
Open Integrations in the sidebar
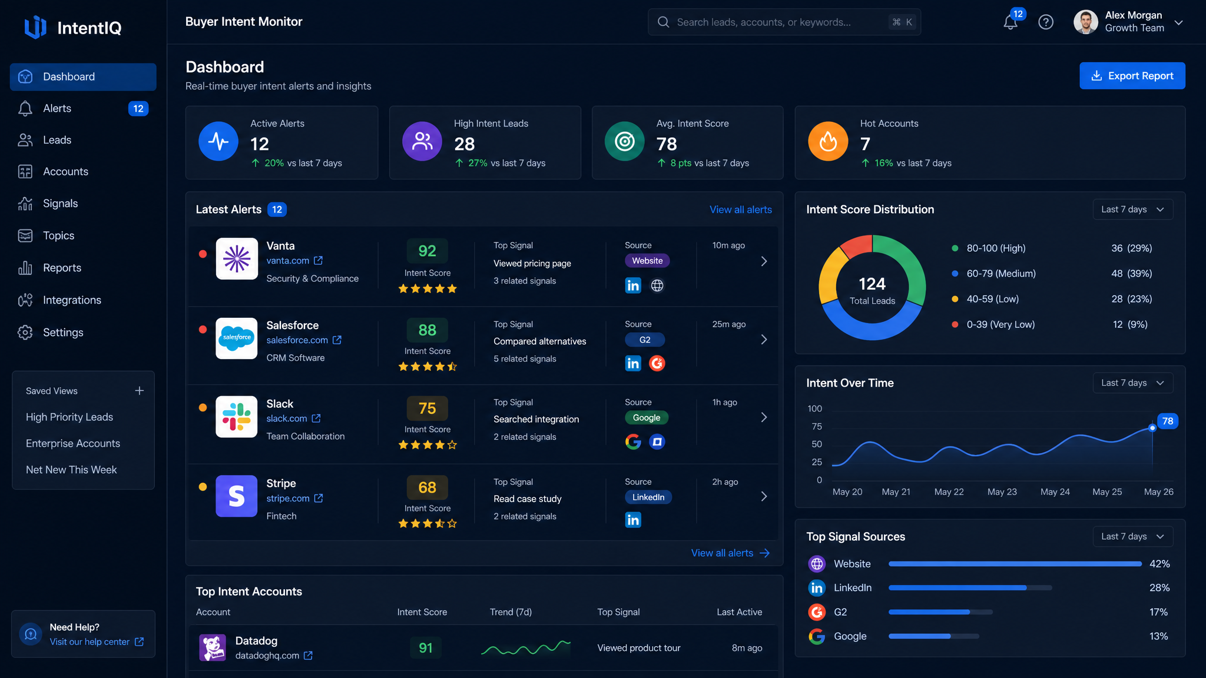click(x=83, y=300)
